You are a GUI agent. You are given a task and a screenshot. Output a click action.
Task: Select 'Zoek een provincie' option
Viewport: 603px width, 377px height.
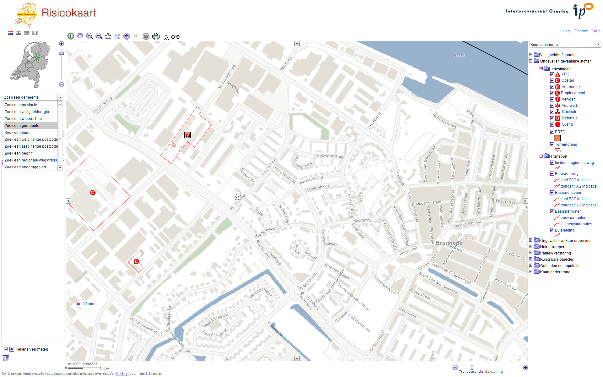pos(30,105)
